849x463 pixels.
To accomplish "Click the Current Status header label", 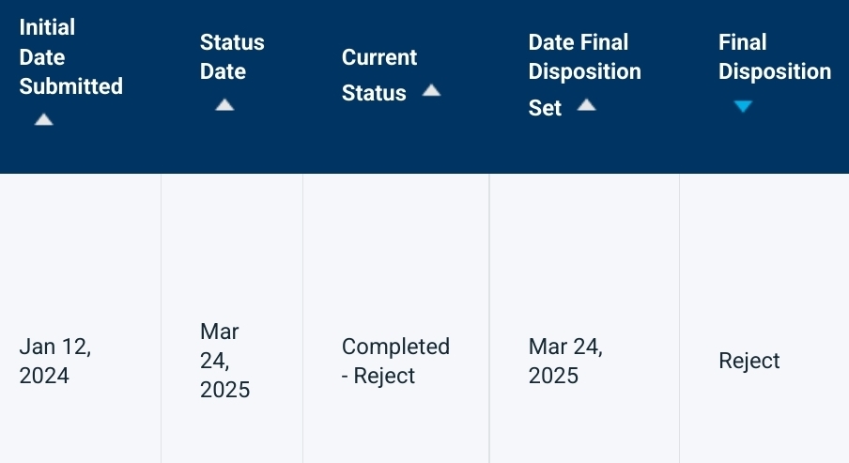I will pyautogui.click(x=378, y=74).
